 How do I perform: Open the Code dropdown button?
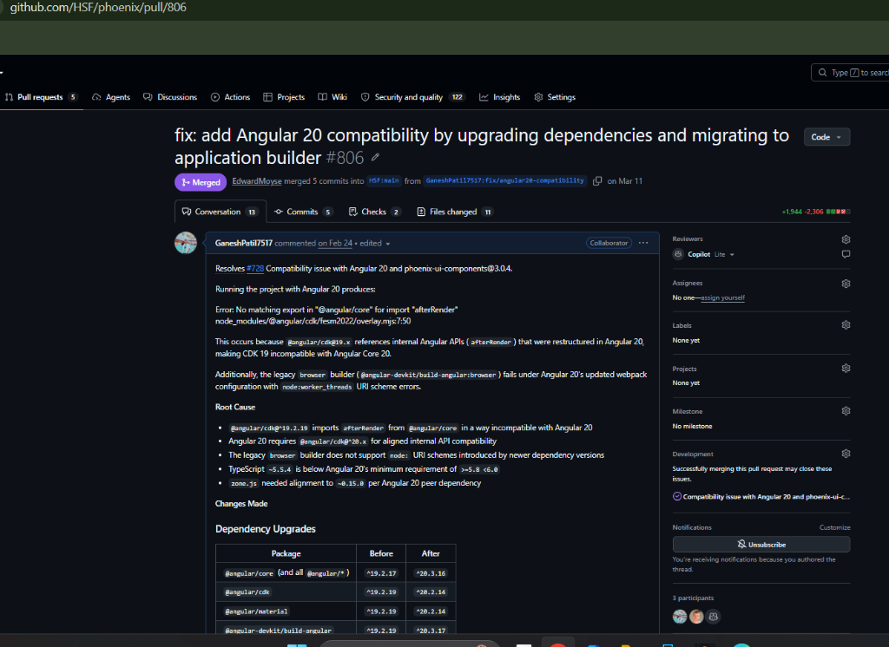[826, 137]
